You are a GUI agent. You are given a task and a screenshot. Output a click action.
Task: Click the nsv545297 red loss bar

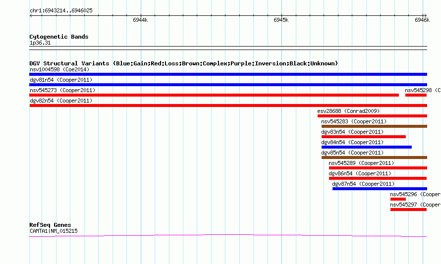pos(408,210)
